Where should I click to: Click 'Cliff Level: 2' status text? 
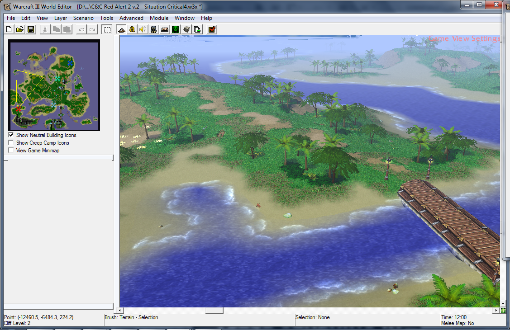[x=17, y=323]
